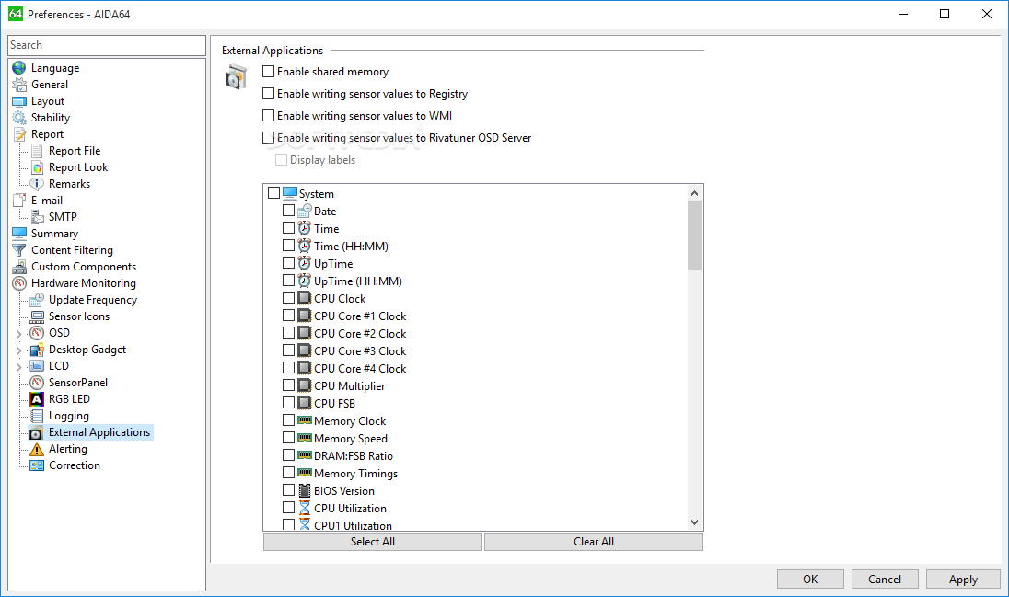Viewport: 1009px width, 597px height.
Task: Click the General settings icon
Action: pyautogui.click(x=19, y=85)
